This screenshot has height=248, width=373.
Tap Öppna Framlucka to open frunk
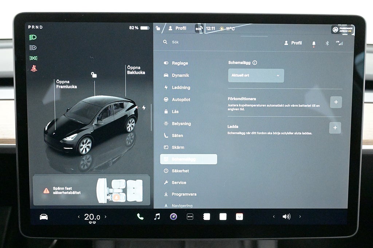(66, 84)
